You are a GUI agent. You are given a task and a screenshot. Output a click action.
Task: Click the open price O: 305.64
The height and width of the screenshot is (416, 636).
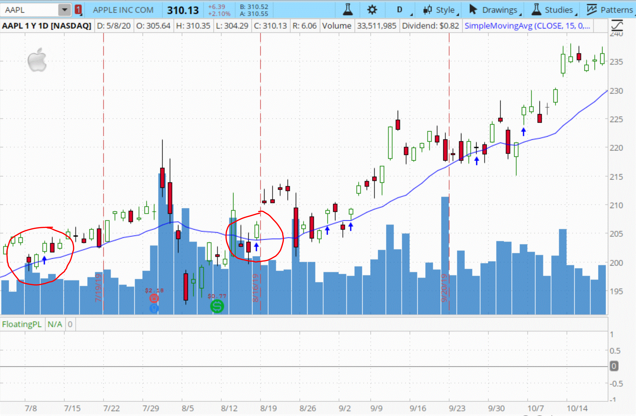(x=153, y=26)
